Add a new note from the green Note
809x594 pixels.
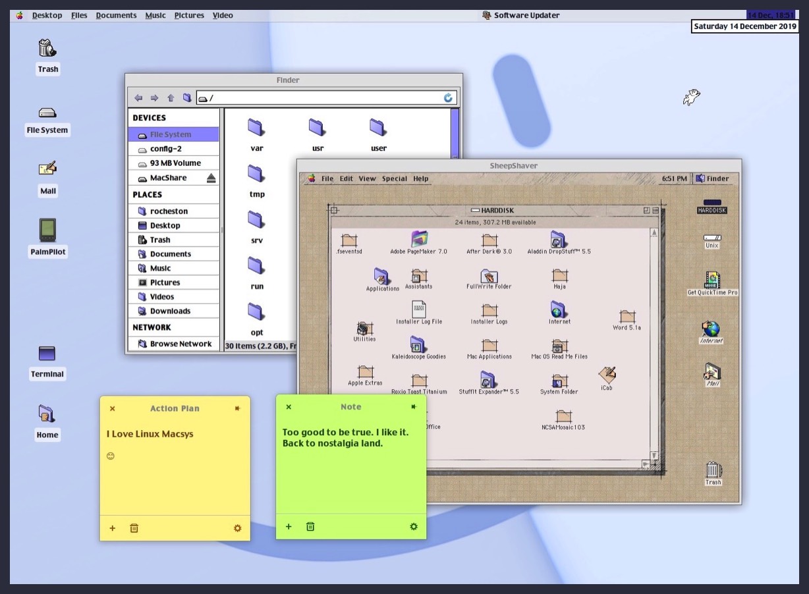[289, 527]
